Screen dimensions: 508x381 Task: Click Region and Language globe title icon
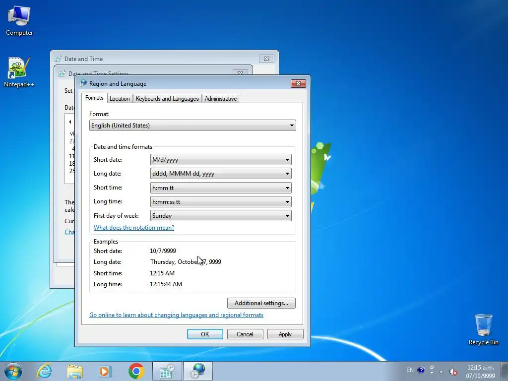point(83,83)
